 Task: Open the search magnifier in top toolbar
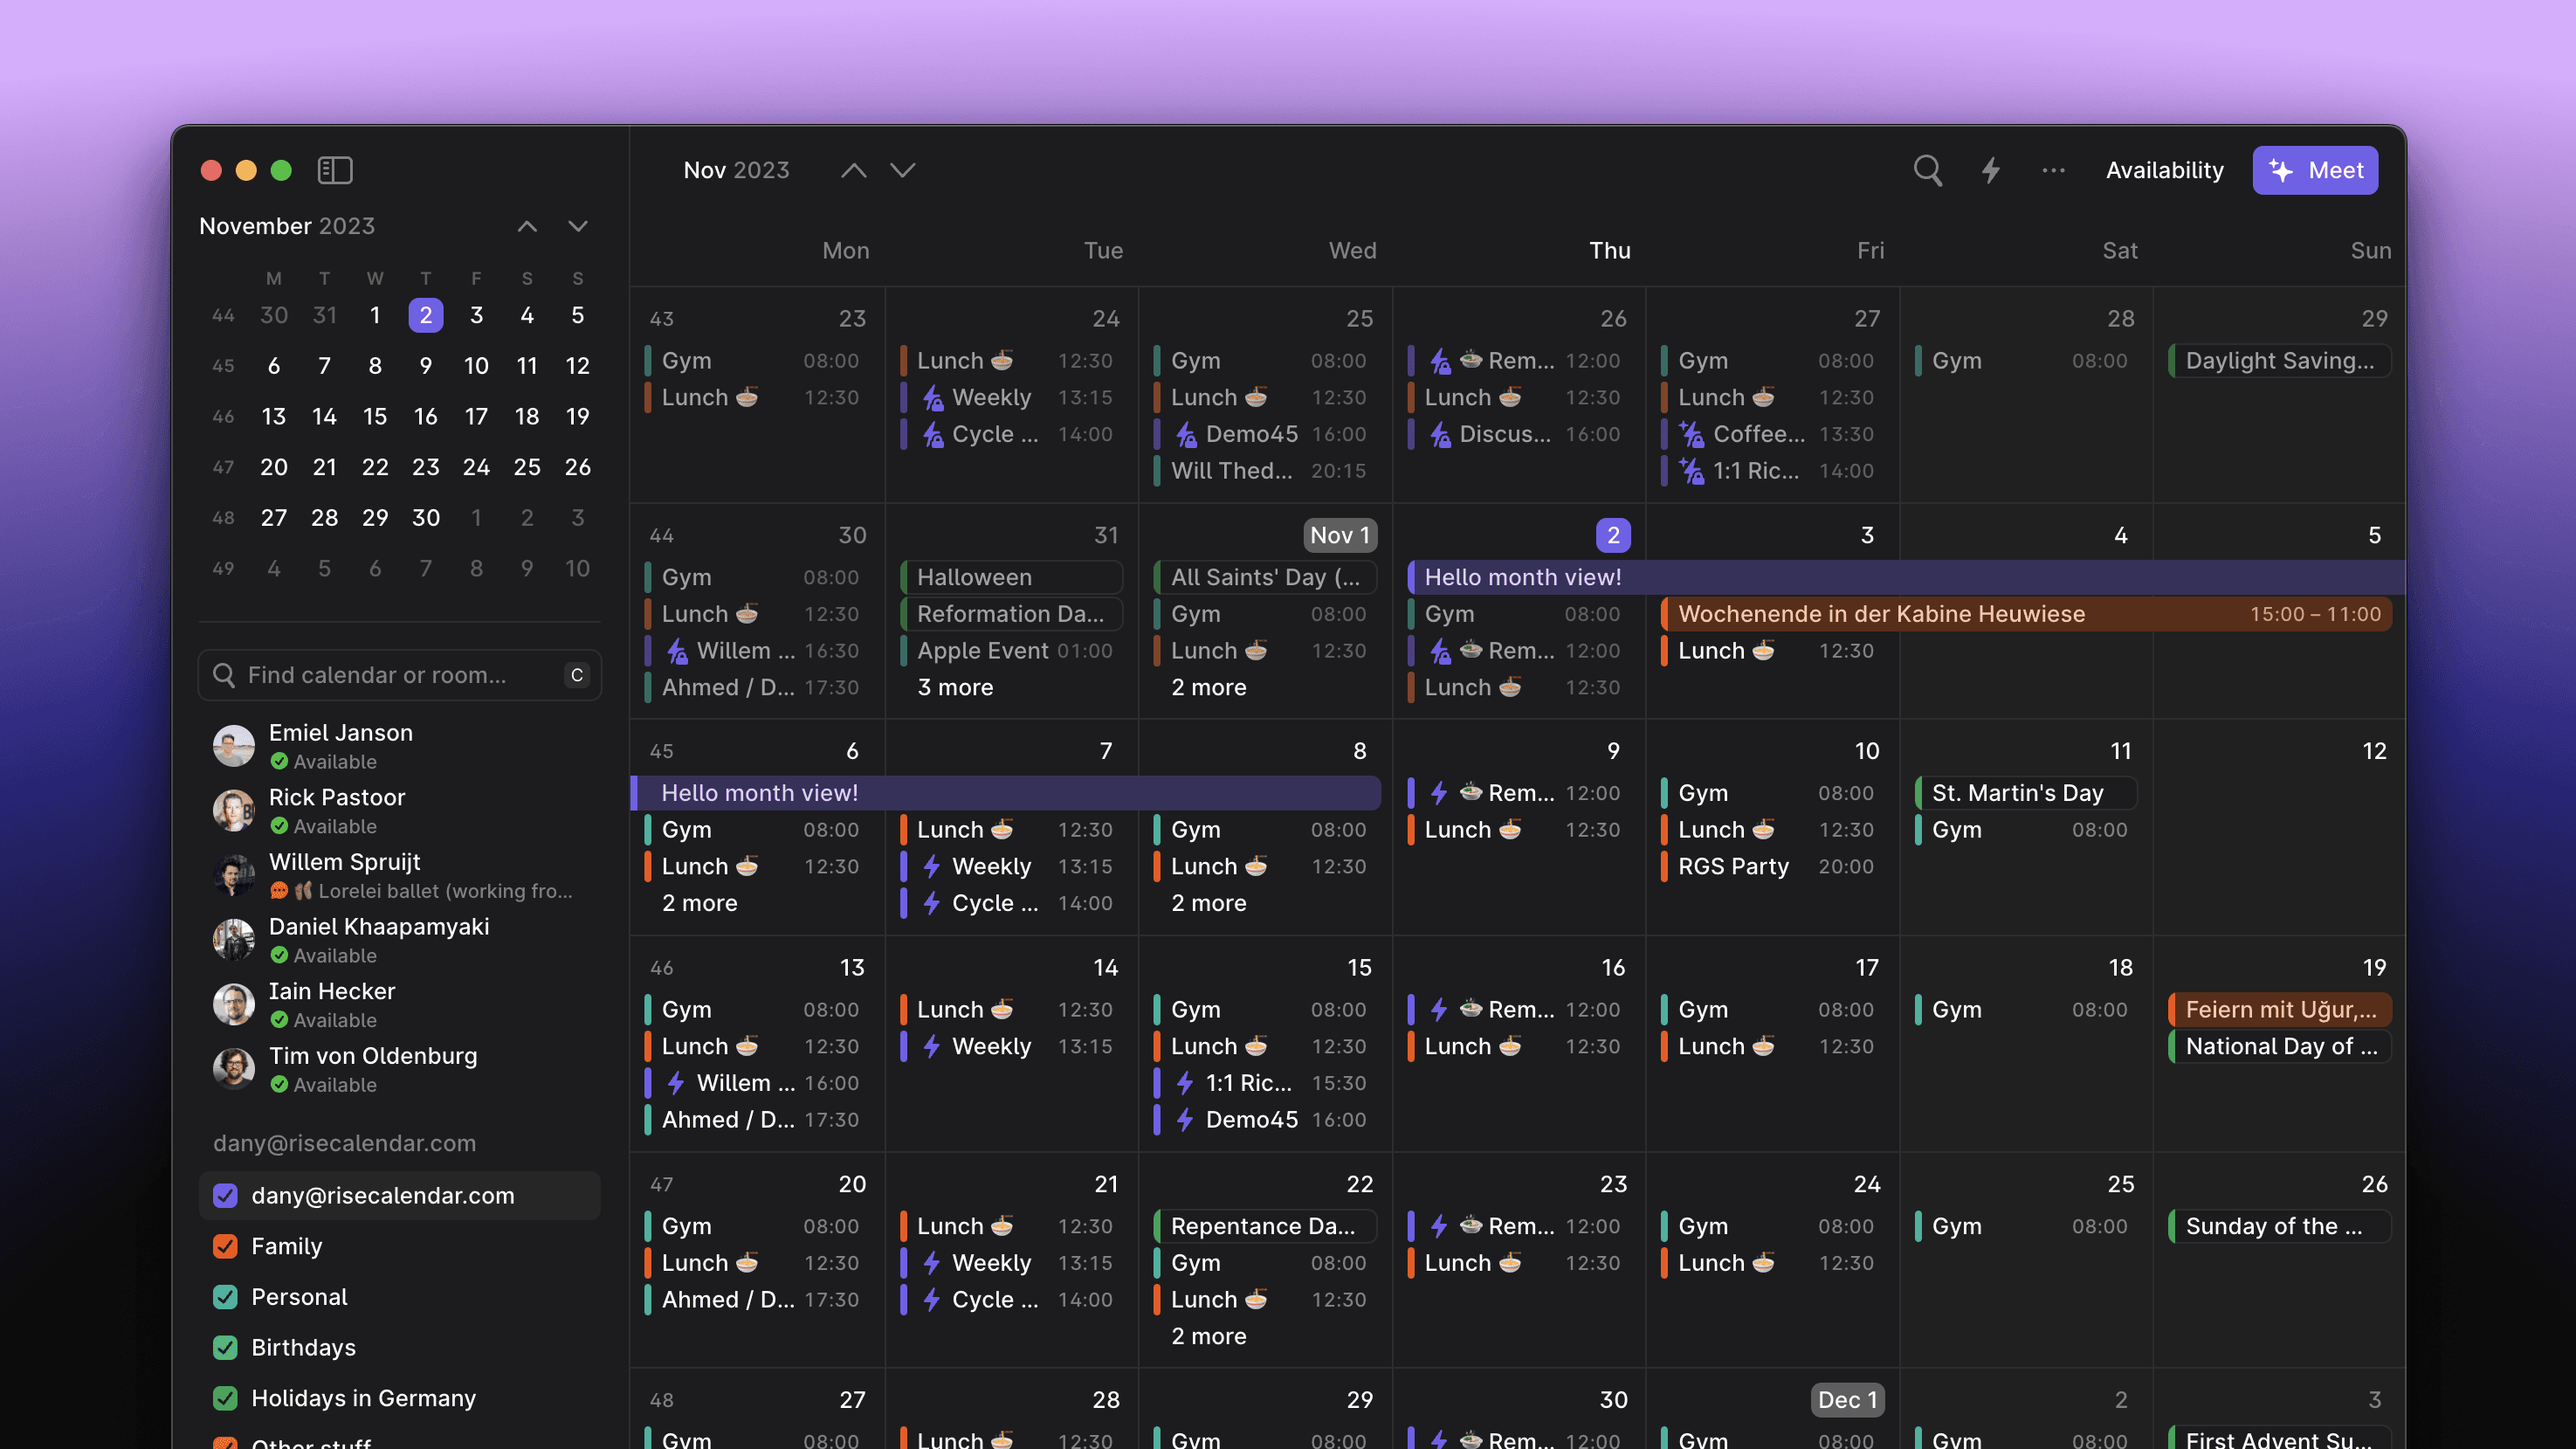[x=1928, y=170]
